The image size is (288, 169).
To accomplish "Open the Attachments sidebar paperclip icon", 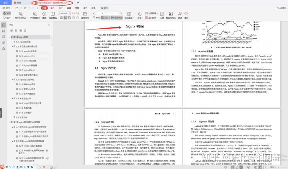I will pyautogui.click(x=4, y=43).
